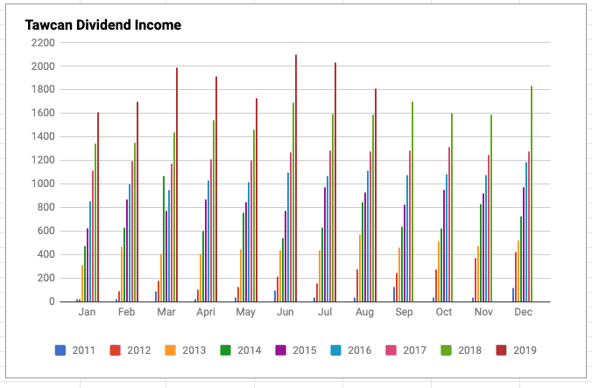Select the light green Oct 2018 bar
592x388 pixels.
coord(452,208)
